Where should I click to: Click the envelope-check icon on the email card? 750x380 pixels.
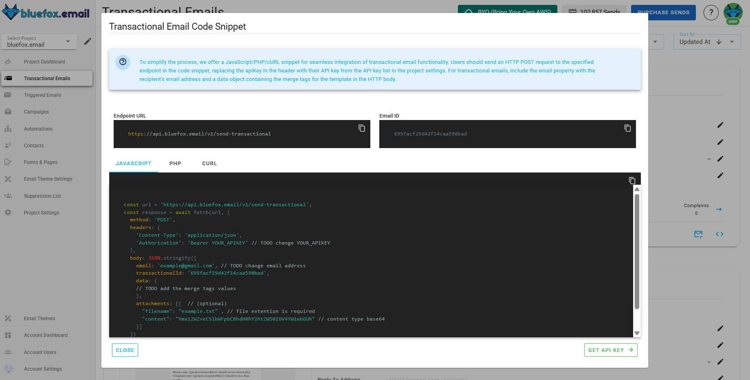coord(698,234)
